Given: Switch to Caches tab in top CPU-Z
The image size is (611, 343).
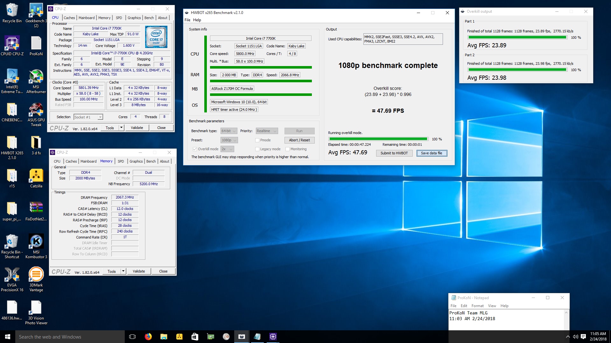Looking at the screenshot, I should (x=69, y=18).
